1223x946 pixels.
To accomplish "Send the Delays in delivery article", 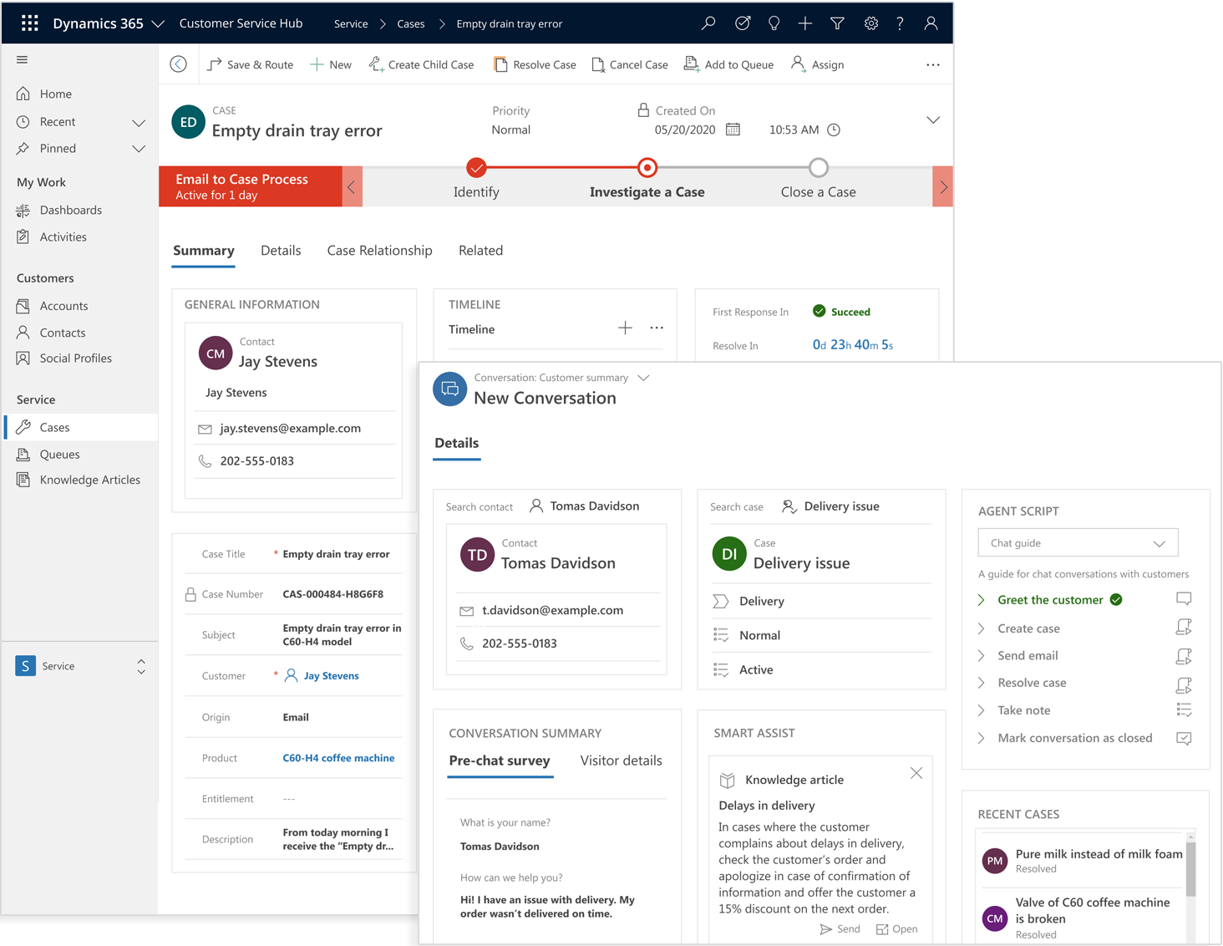I will pos(840,929).
